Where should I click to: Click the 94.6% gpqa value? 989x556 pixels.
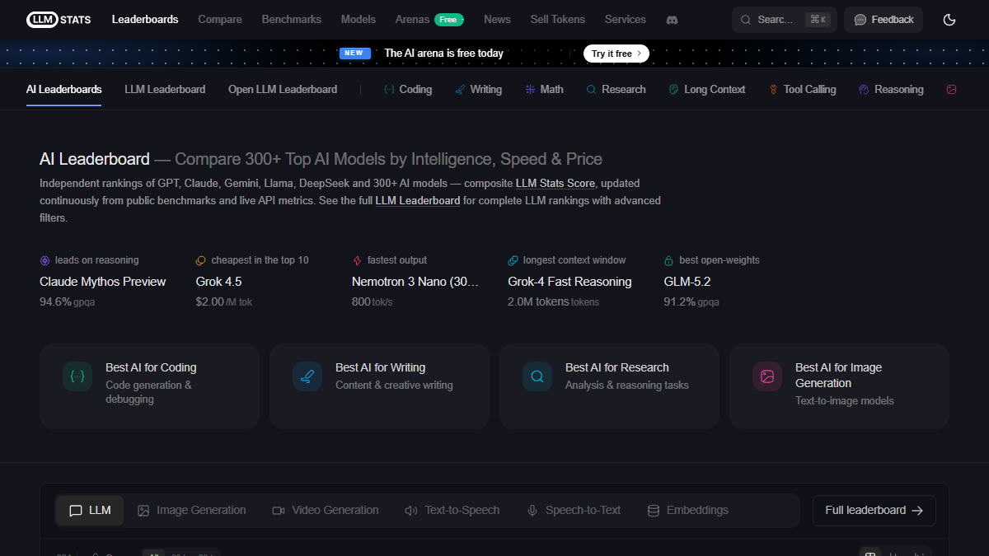[68, 302]
